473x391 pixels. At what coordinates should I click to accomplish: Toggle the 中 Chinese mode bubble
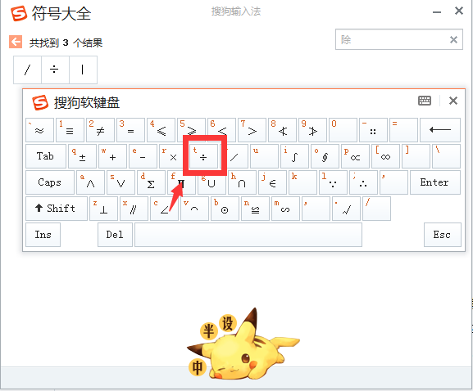[198, 367]
